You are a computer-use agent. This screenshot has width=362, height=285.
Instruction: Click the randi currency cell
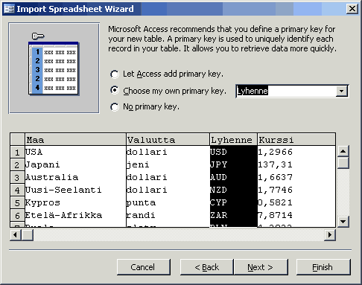pyautogui.click(x=168, y=215)
